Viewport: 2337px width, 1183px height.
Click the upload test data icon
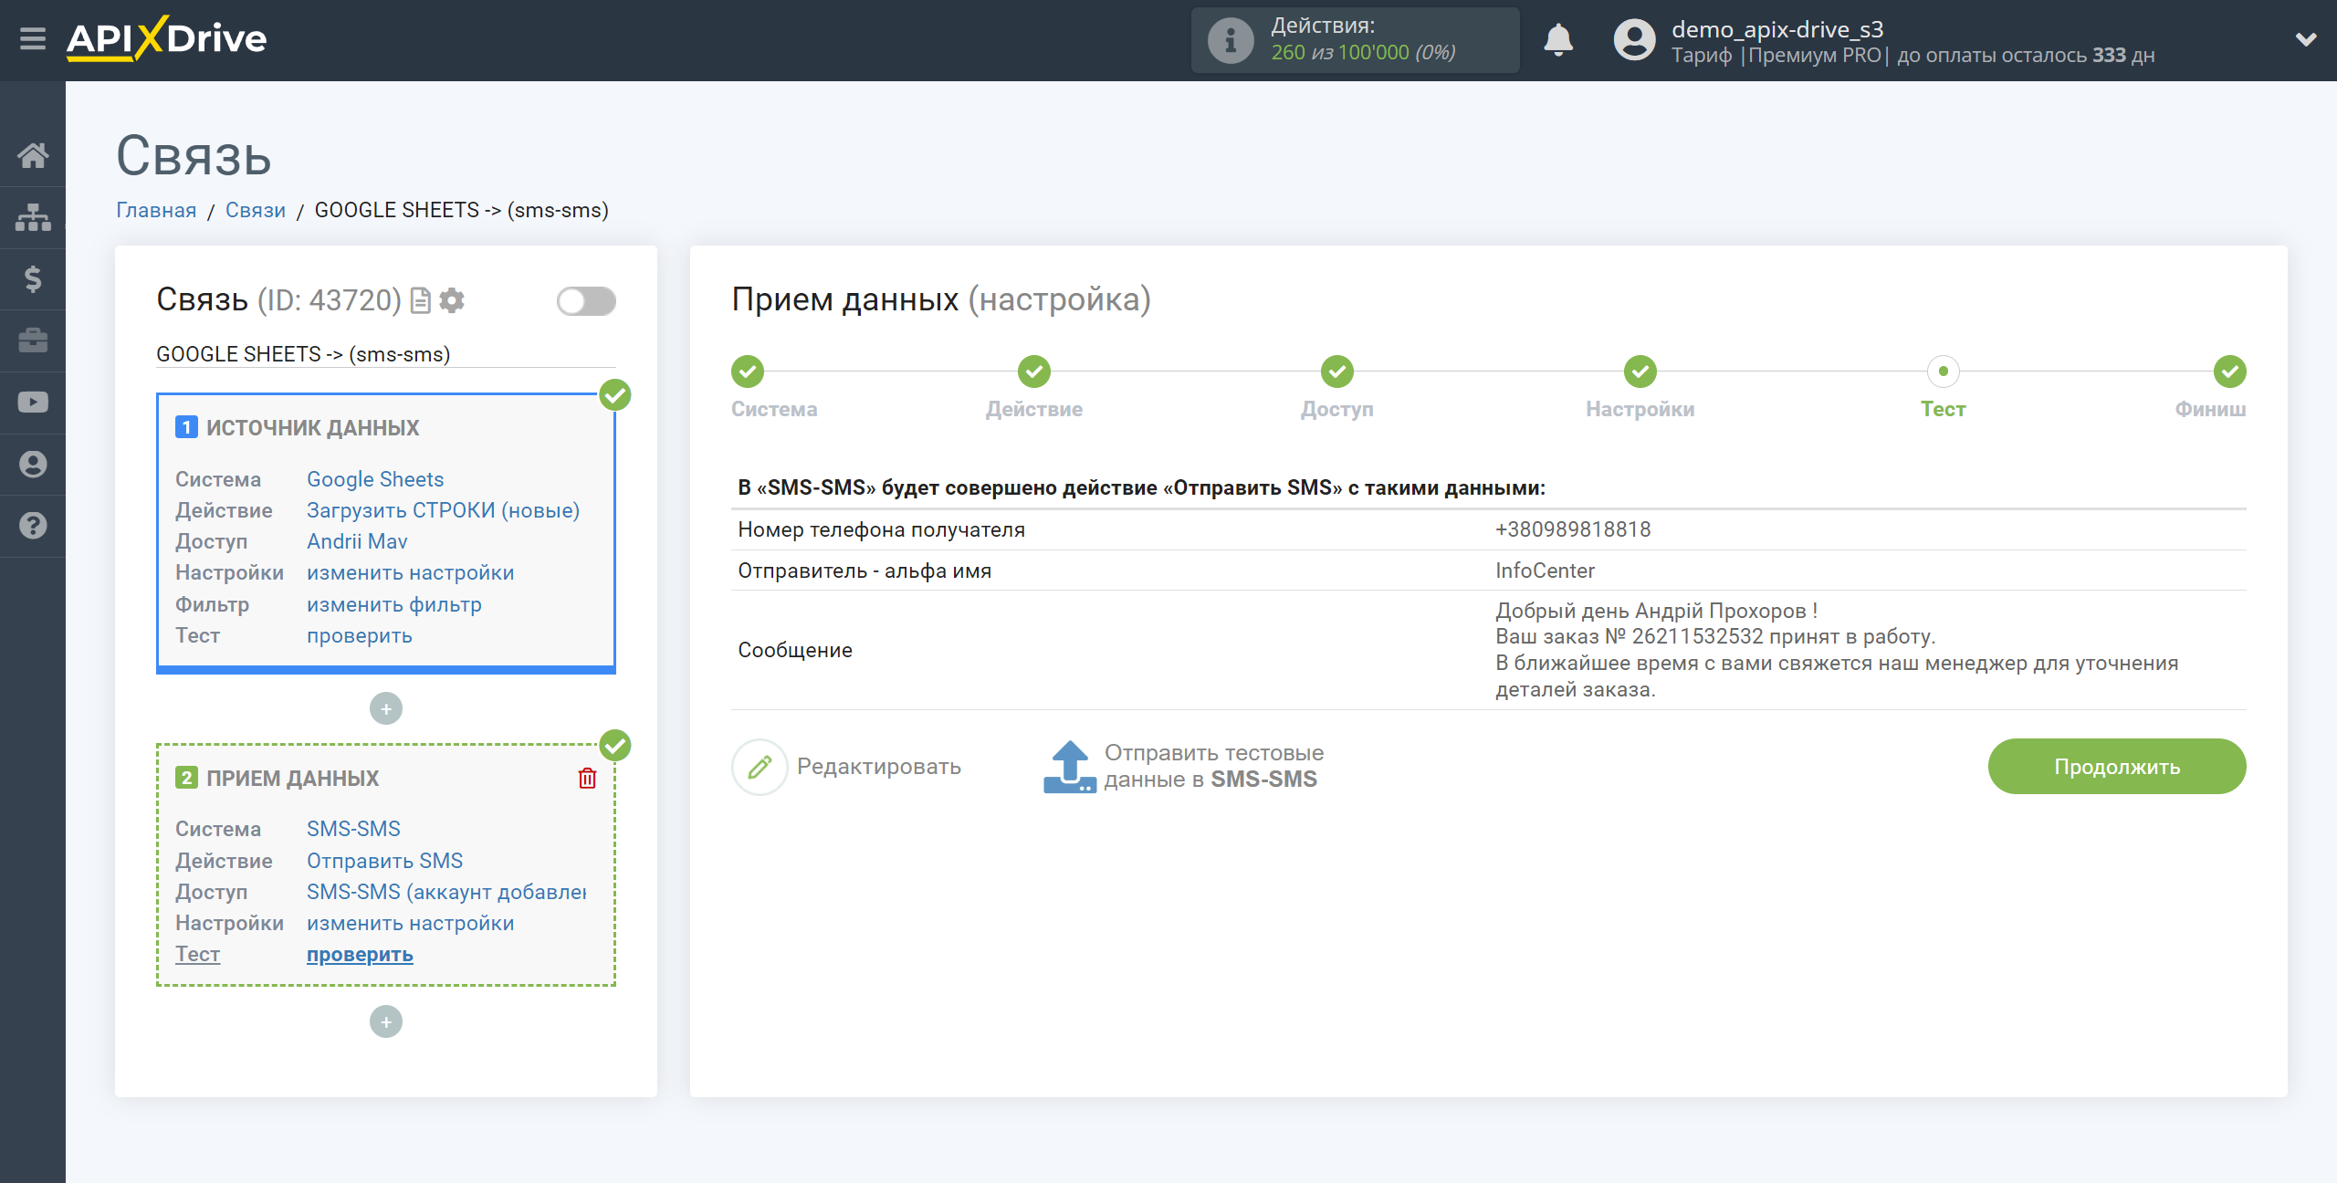(1069, 767)
